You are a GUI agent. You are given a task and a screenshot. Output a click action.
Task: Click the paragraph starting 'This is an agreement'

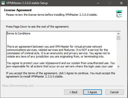[x=58, y=51]
